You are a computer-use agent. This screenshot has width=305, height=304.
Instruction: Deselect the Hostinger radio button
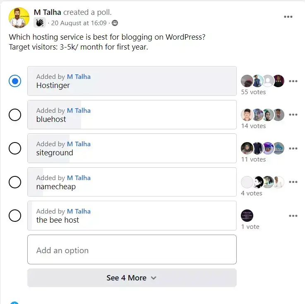(x=15, y=81)
